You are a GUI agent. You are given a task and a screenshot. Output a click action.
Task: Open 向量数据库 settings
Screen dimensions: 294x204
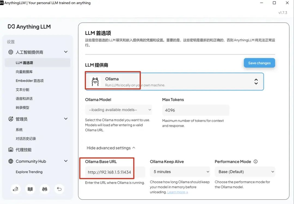24,72
